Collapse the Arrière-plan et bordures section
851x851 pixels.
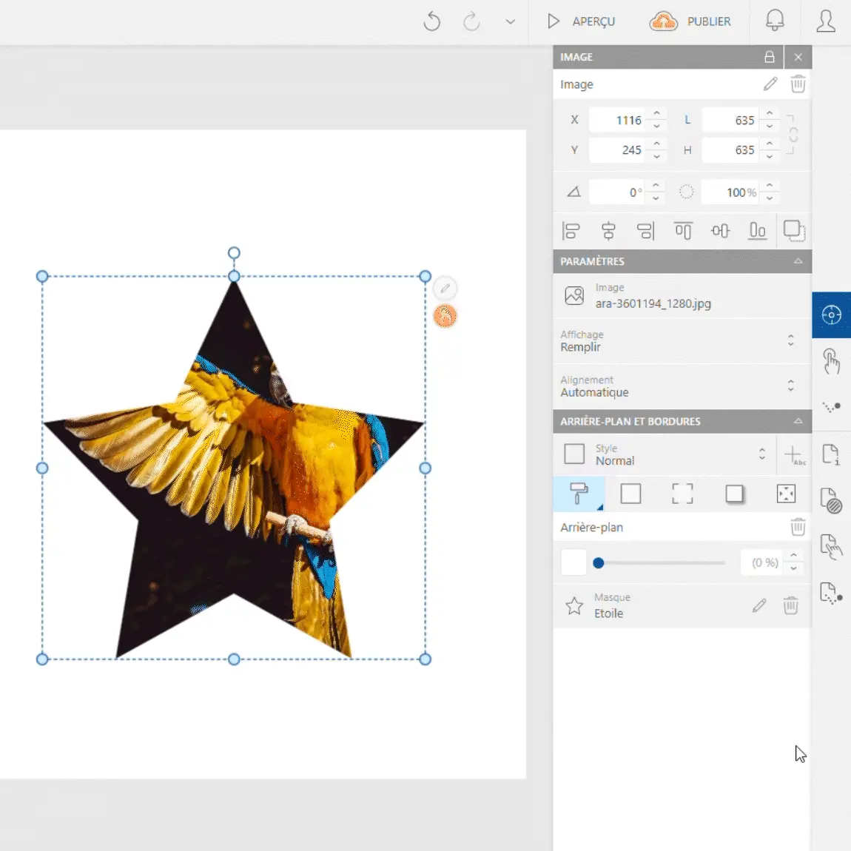(x=798, y=421)
